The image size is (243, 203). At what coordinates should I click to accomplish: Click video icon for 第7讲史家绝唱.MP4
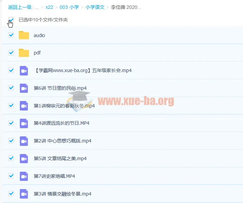click(x=24, y=176)
